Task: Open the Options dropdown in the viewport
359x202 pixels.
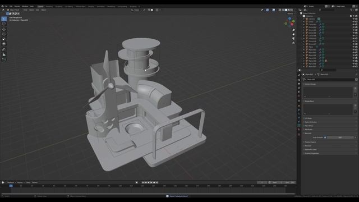Action: (x=291, y=13)
